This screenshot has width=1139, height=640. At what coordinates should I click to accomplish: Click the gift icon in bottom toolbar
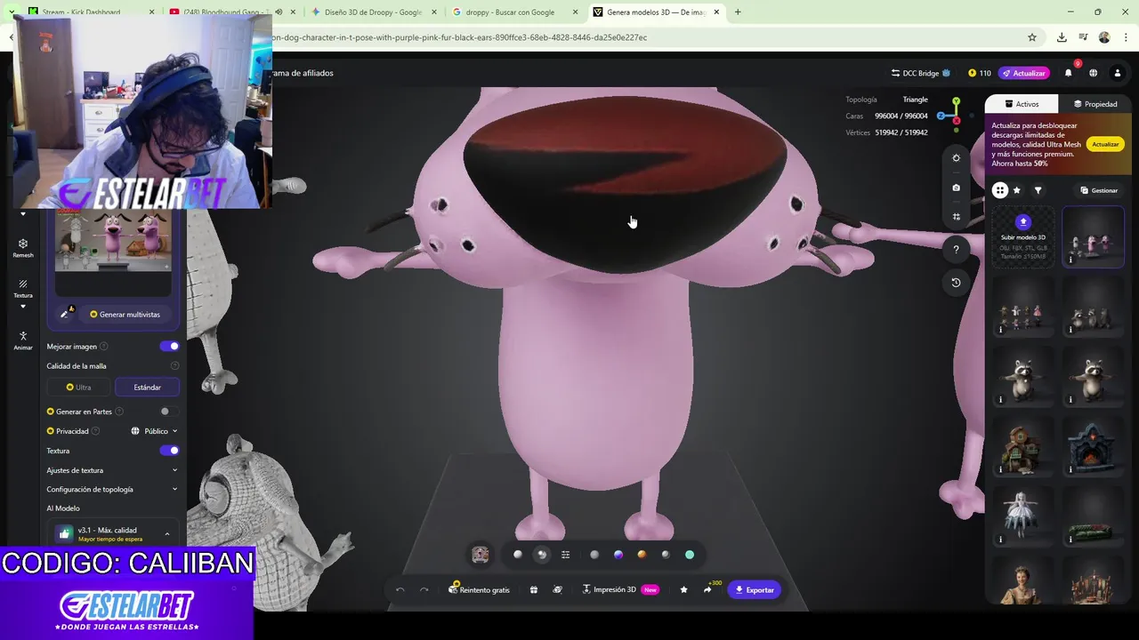pyautogui.click(x=534, y=589)
